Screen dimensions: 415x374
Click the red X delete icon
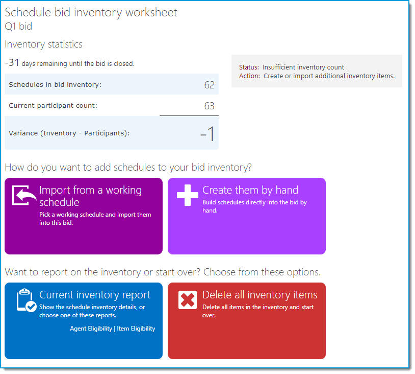pyautogui.click(x=188, y=300)
